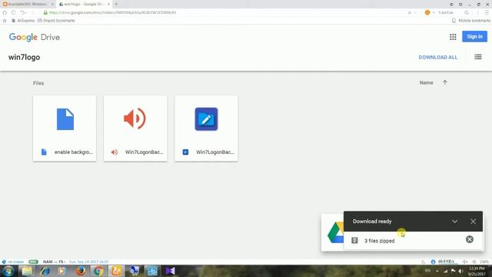Collapse the Download ready panel

[x=454, y=222]
